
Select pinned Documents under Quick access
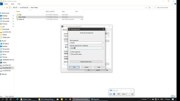click(6, 21)
